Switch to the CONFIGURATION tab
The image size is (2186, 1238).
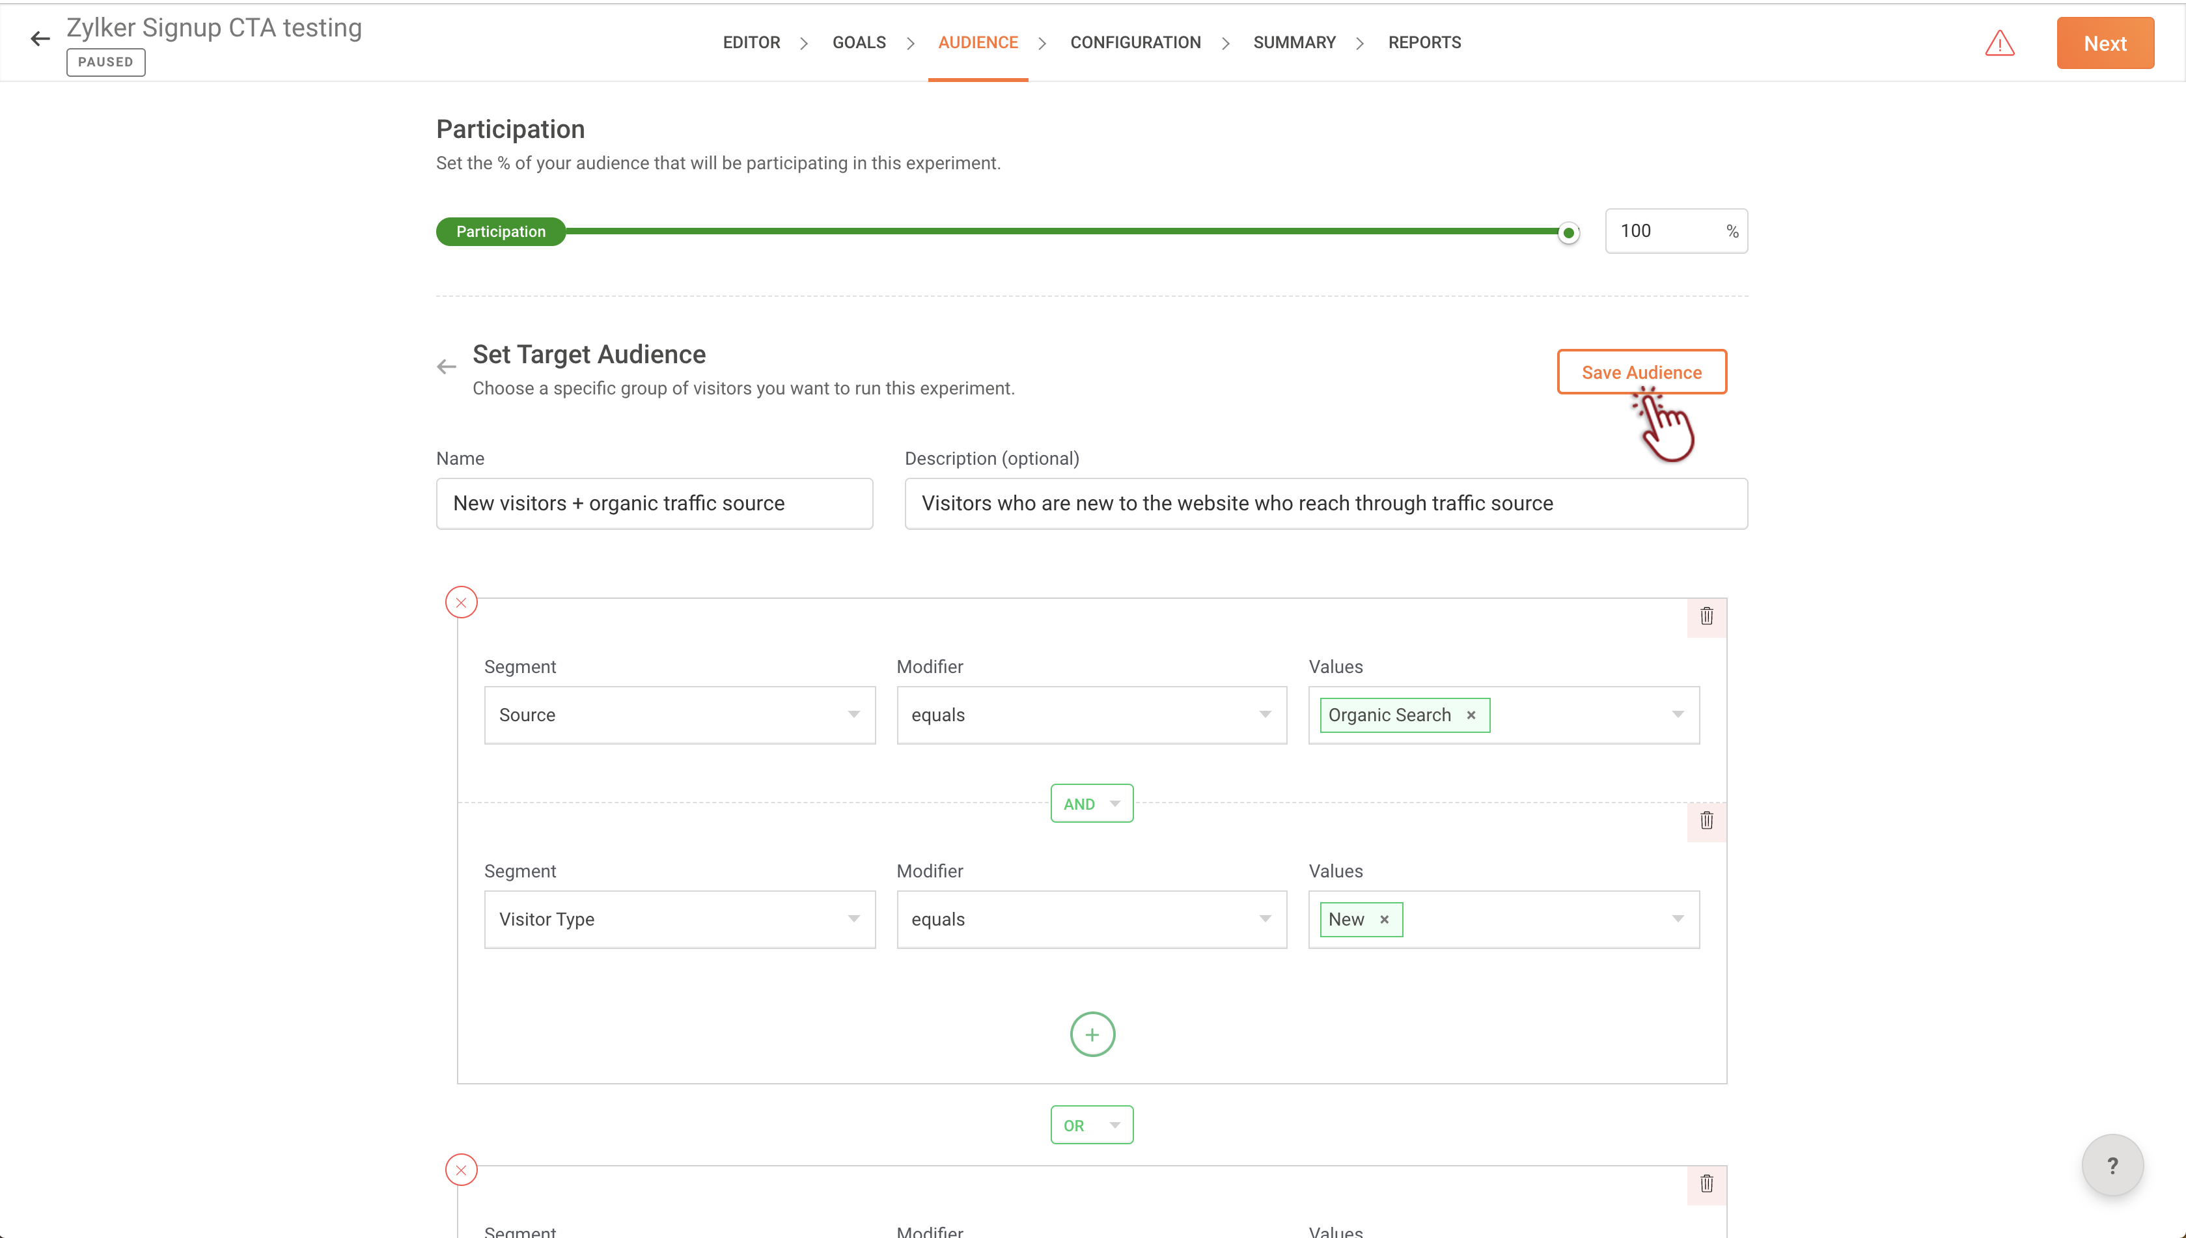tap(1135, 42)
